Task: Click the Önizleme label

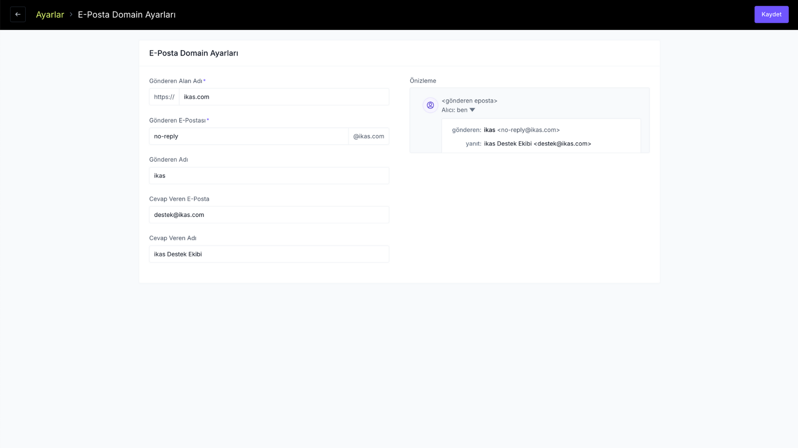Action: tap(423, 80)
